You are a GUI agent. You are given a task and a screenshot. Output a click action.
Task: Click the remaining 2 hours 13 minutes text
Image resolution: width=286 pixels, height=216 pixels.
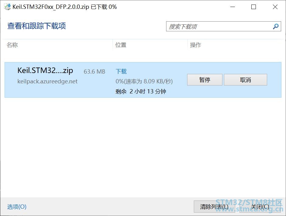point(141,91)
